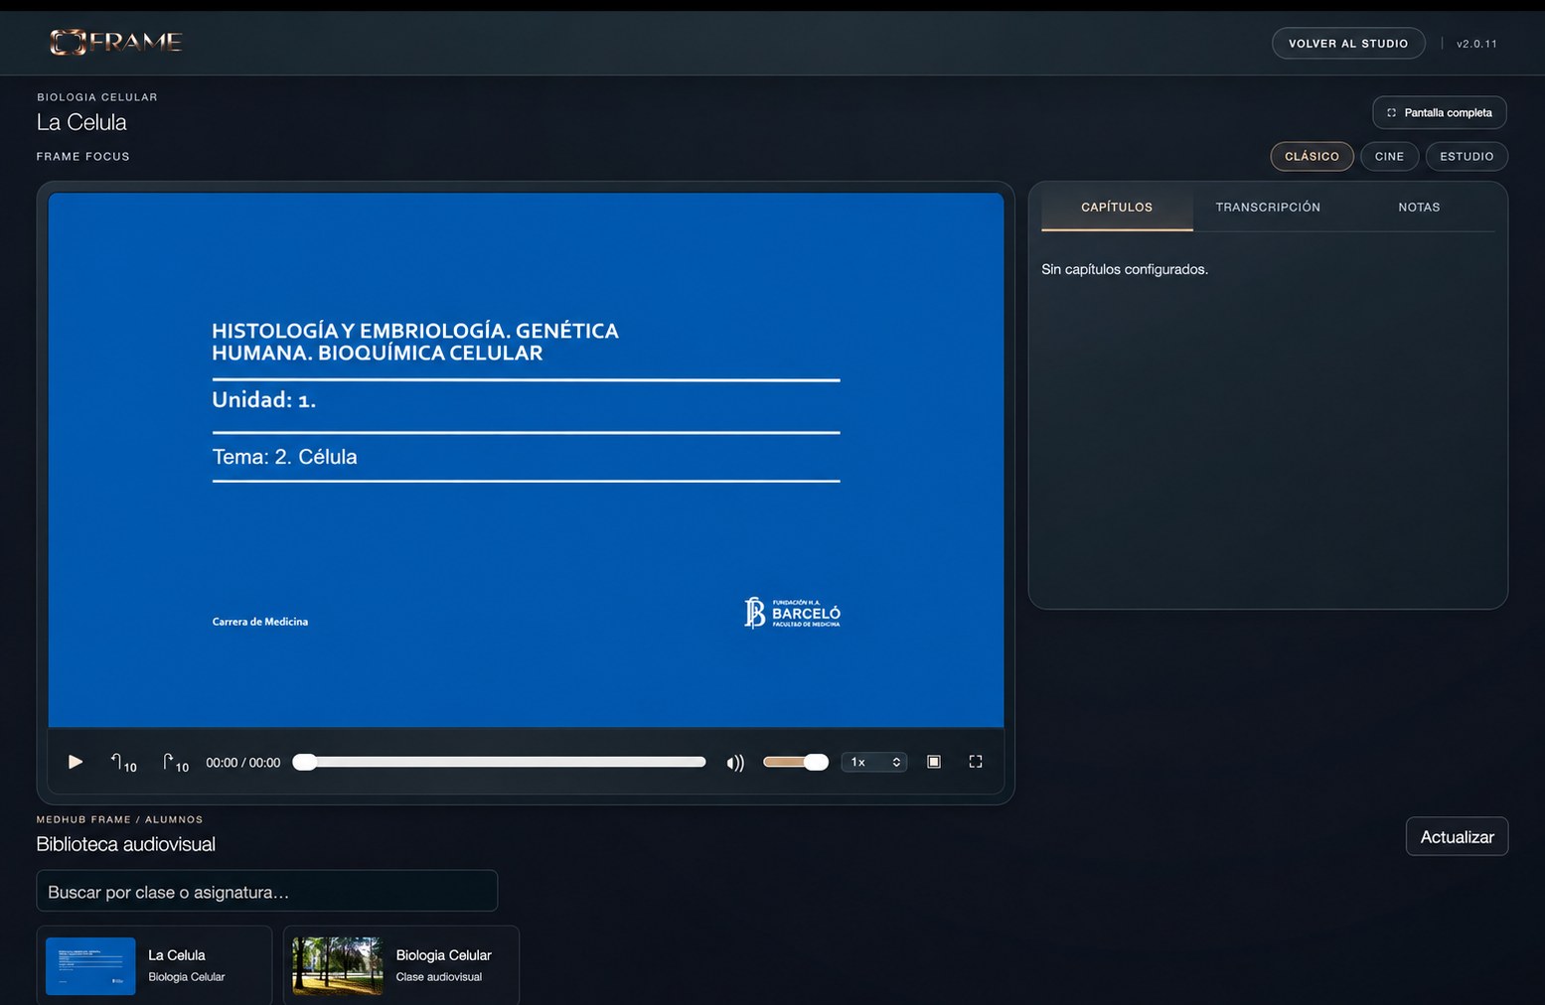
Task: Focus the Buscar por clase o asignatura field
Action: [x=267, y=891]
